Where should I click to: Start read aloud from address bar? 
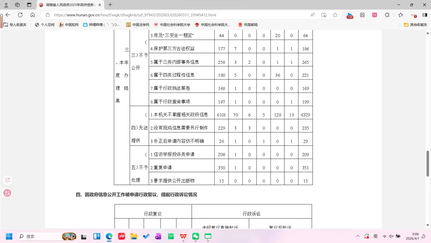(x=312, y=15)
